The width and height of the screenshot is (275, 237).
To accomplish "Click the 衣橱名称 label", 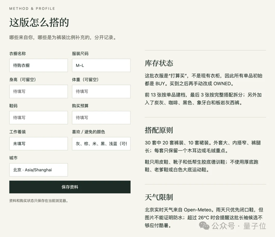I will 18,54.
